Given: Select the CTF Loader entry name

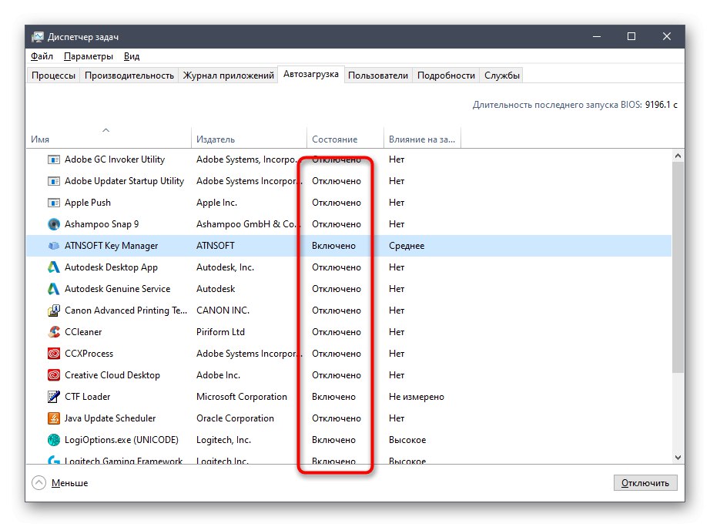Looking at the screenshot, I should point(87,397).
